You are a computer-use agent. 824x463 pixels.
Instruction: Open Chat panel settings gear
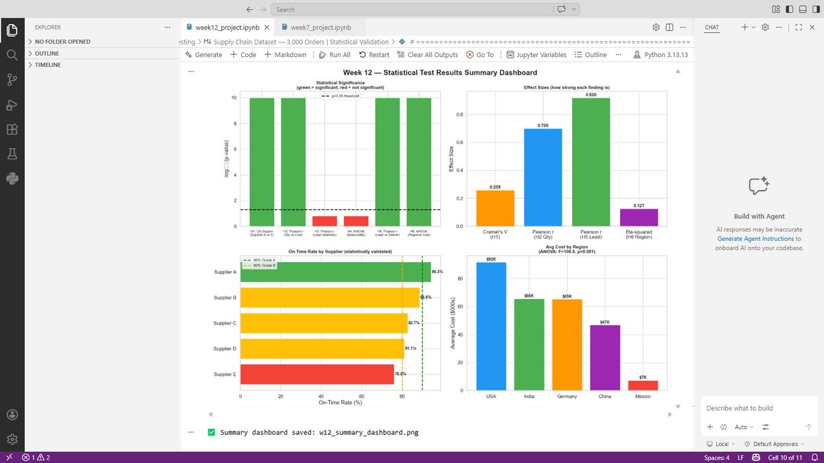766,27
